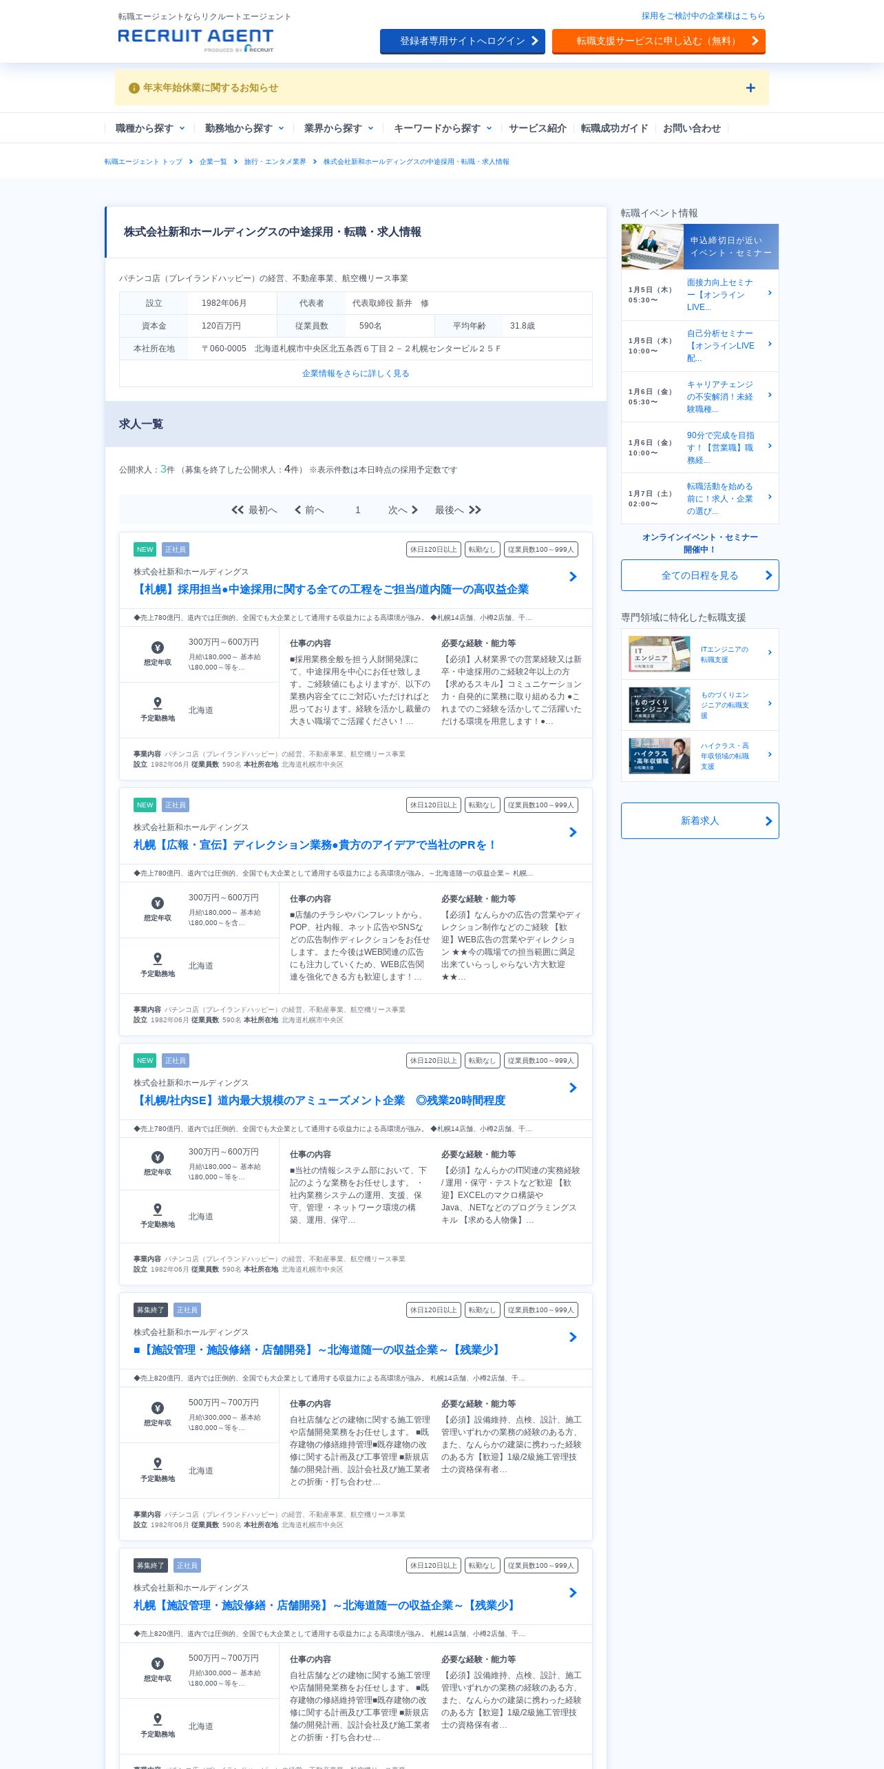Click the 旅行・エンタメ業界 breadcrumb link
The width and height of the screenshot is (884, 1769).
275,162
